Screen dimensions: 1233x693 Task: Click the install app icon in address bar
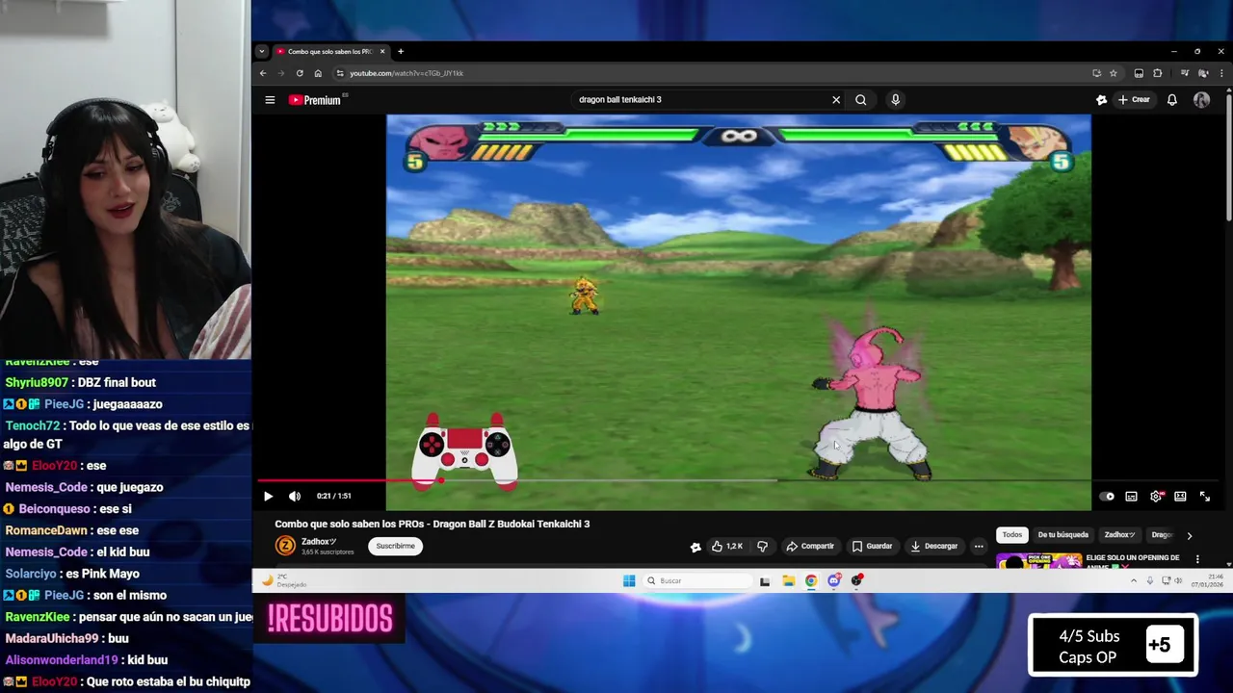pos(1096,73)
